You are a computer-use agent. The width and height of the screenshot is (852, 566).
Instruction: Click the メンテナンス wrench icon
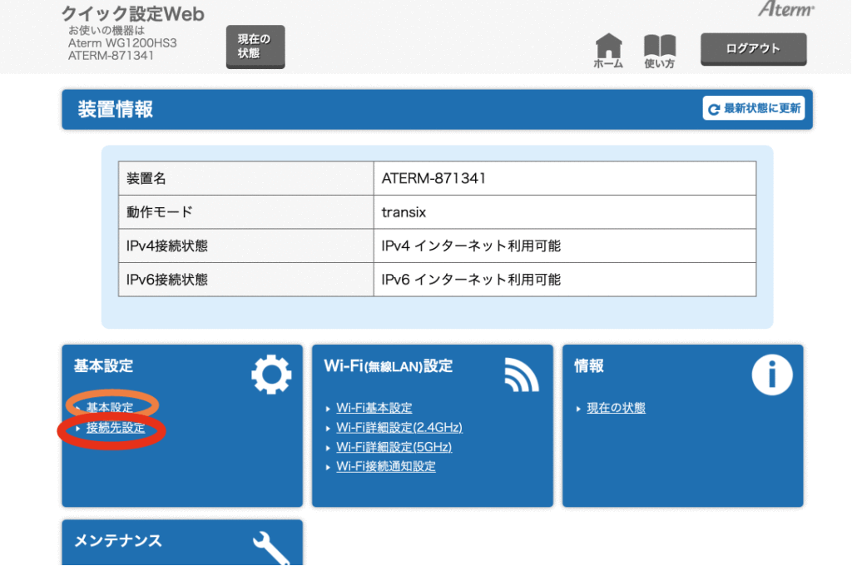click(271, 547)
